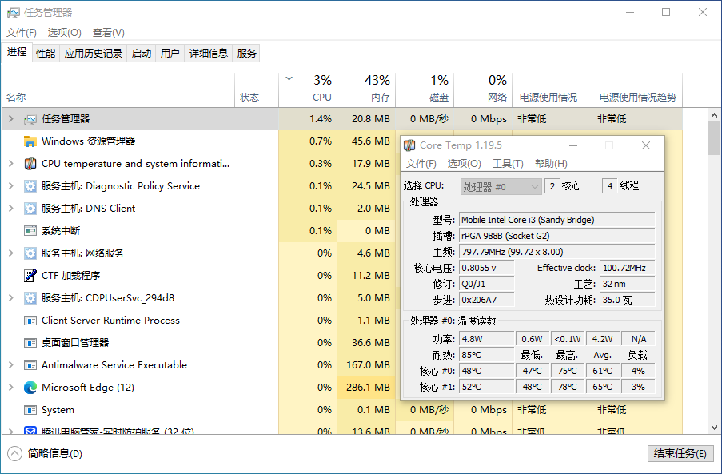
Task: Open Core Temp 工具(T) menu
Action: point(508,164)
